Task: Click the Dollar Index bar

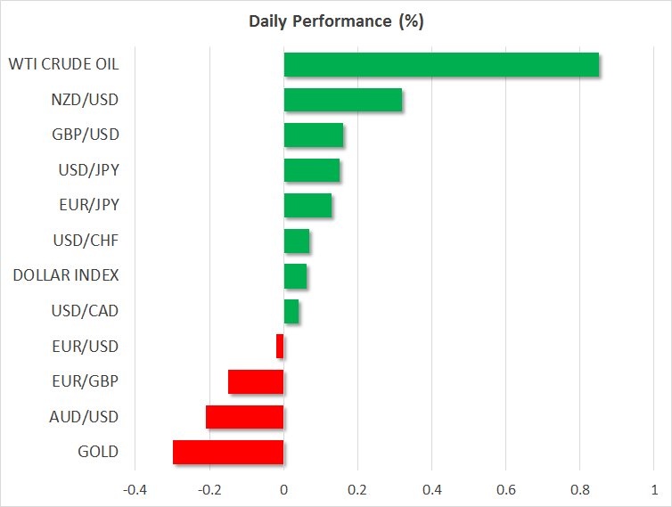Action: [295, 276]
